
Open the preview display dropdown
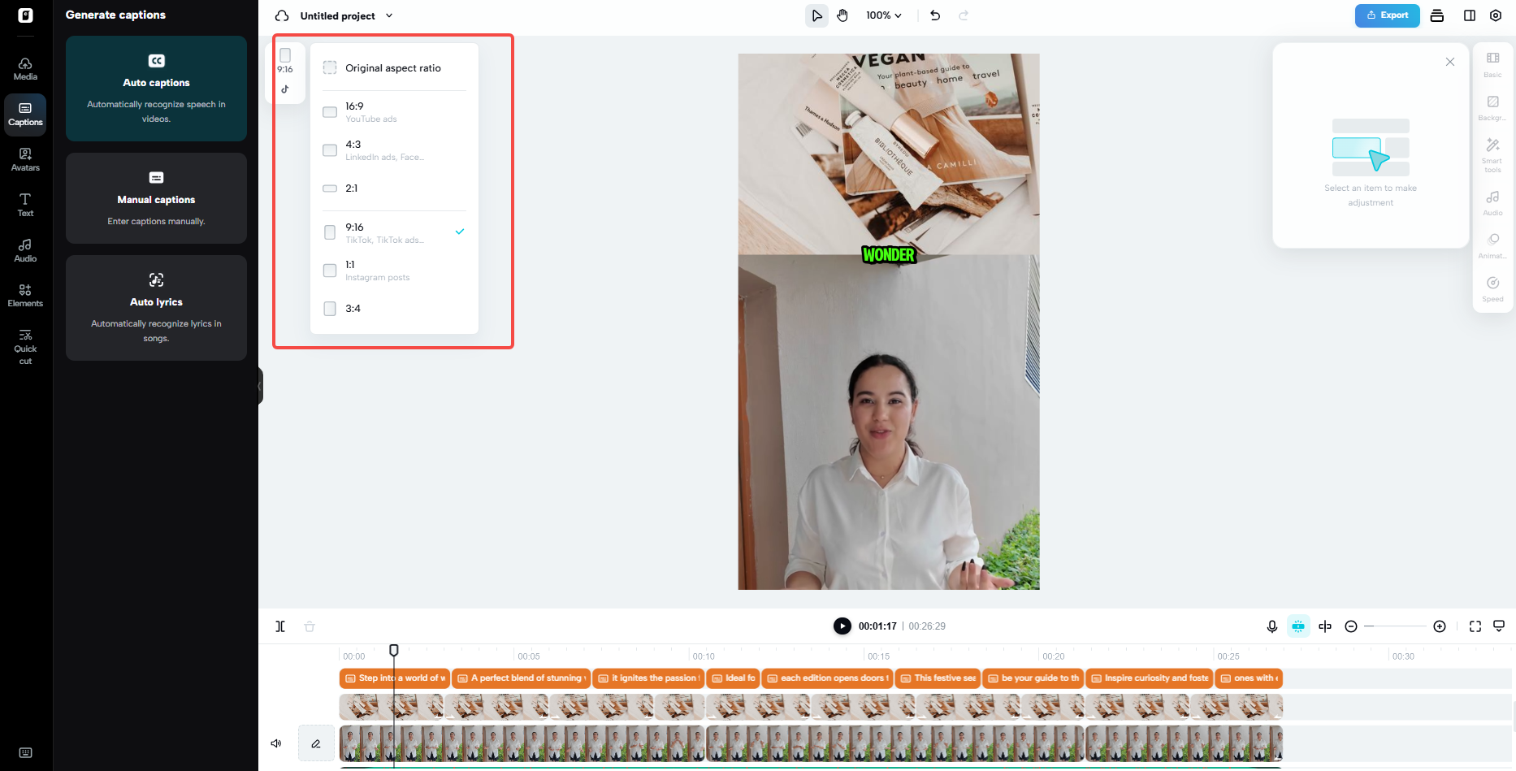[x=1500, y=626]
